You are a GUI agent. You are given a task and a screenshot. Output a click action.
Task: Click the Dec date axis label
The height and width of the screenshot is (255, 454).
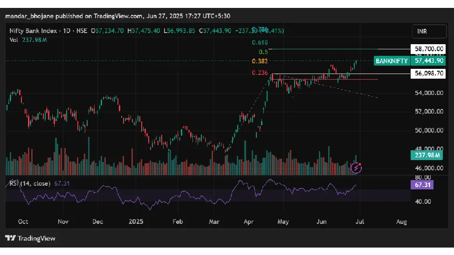click(97, 221)
